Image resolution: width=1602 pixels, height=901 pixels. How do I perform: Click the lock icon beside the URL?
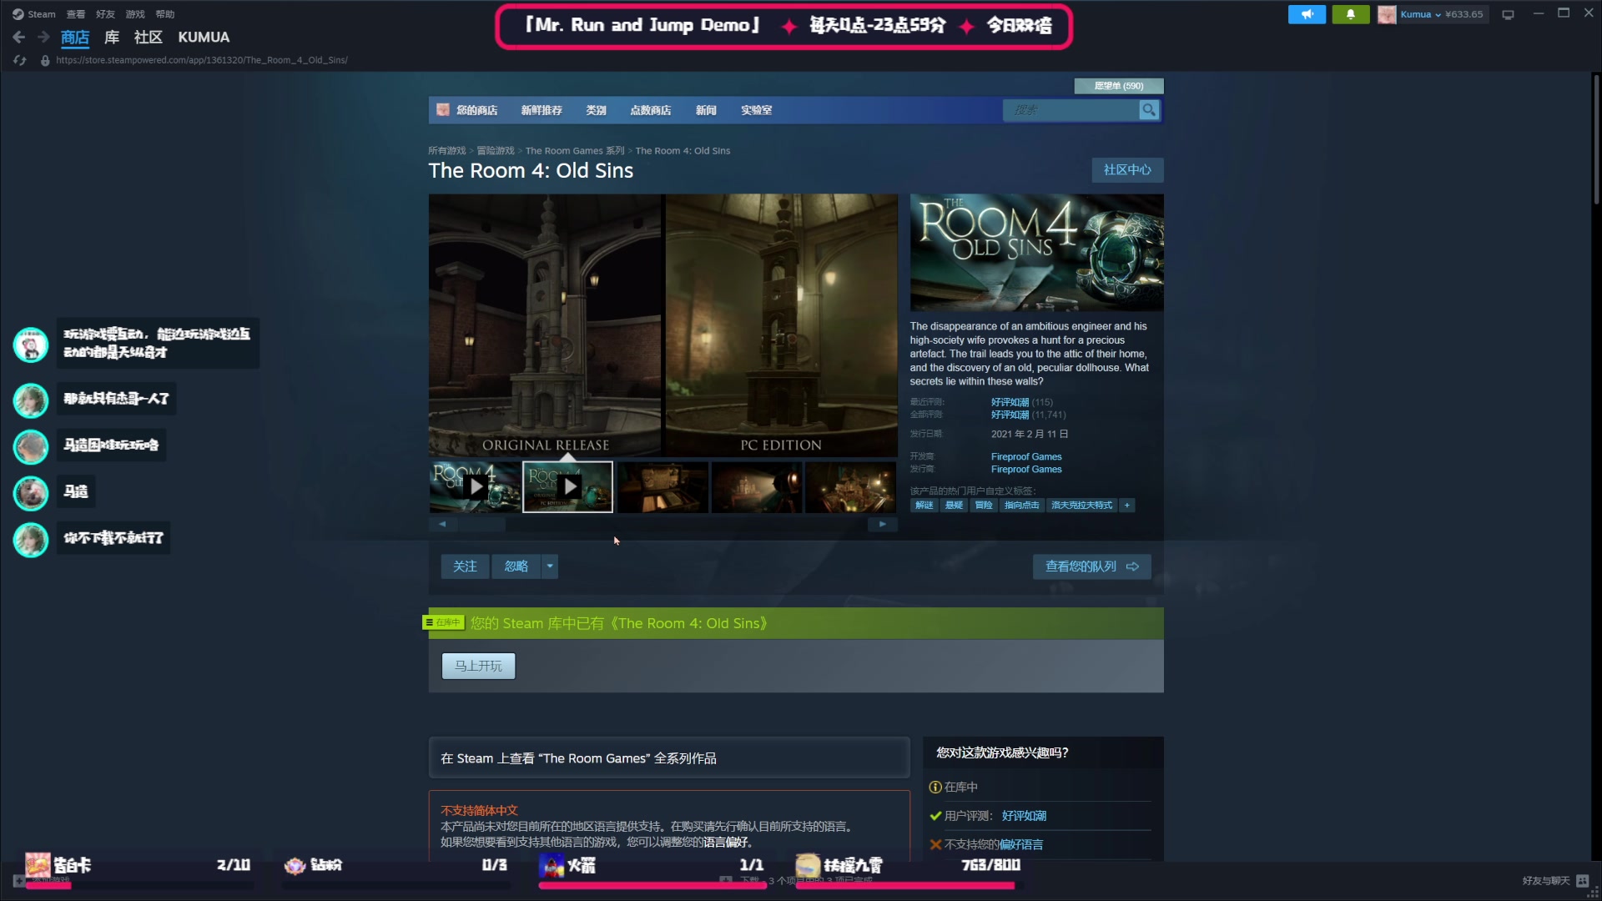[x=45, y=60]
